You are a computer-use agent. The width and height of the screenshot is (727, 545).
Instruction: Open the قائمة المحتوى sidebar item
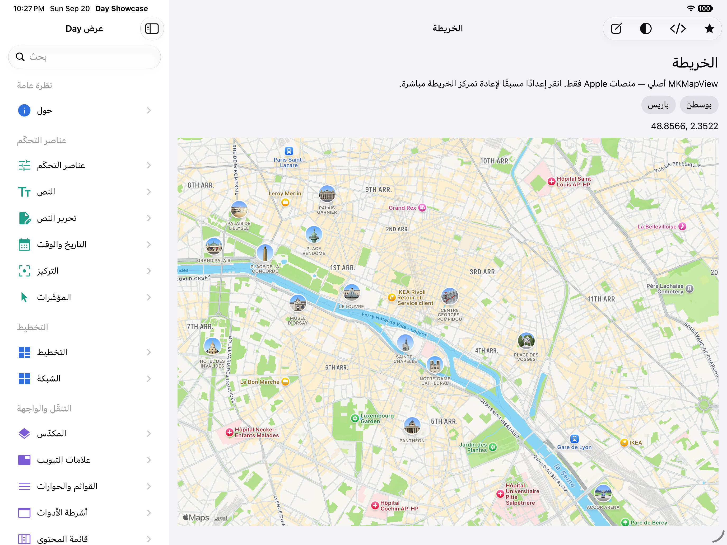[85, 539]
